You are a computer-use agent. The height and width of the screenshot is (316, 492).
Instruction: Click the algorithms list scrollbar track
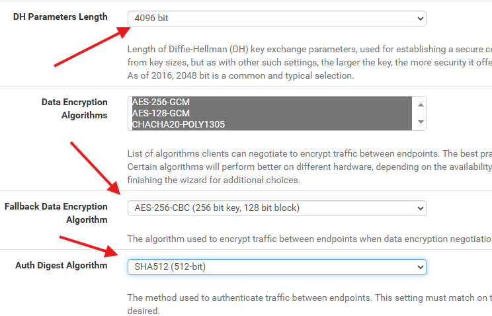pos(421,113)
